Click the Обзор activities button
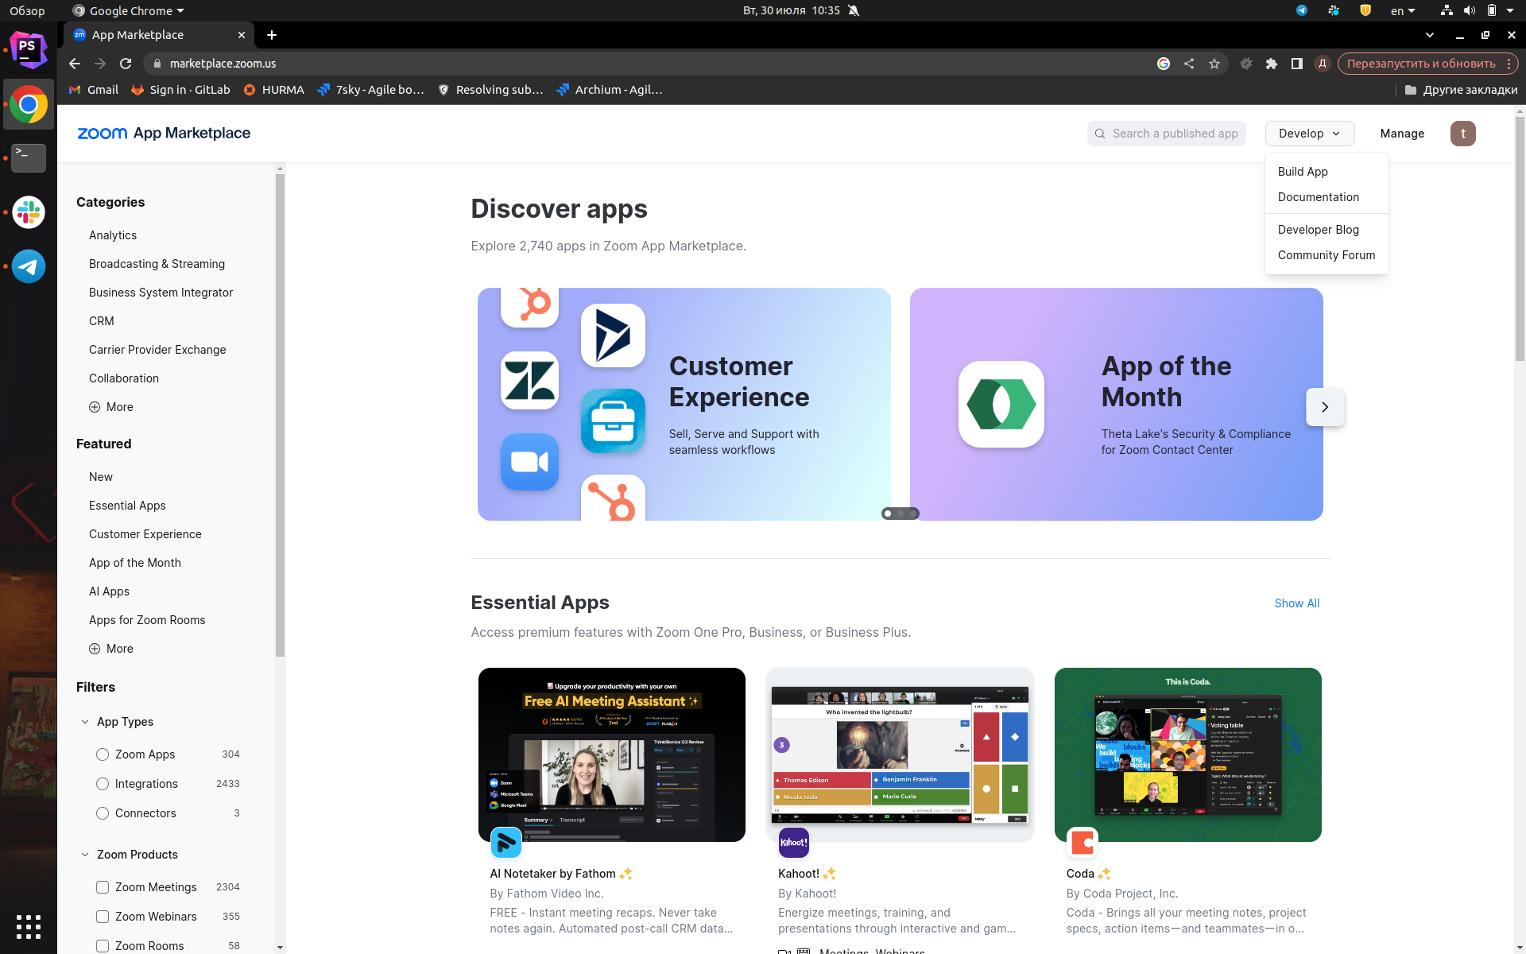1526x954 pixels. (27, 10)
